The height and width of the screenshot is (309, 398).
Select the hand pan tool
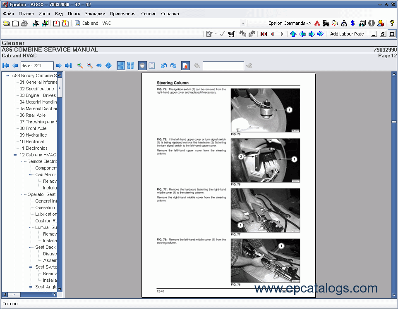coord(142,66)
